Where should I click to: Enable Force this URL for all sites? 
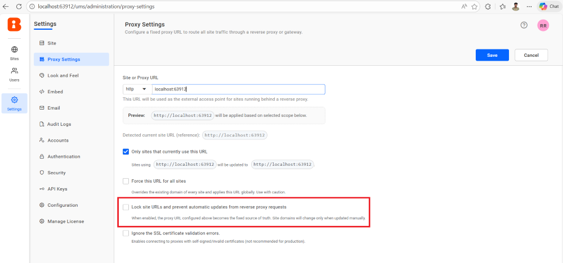coord(126,182)
